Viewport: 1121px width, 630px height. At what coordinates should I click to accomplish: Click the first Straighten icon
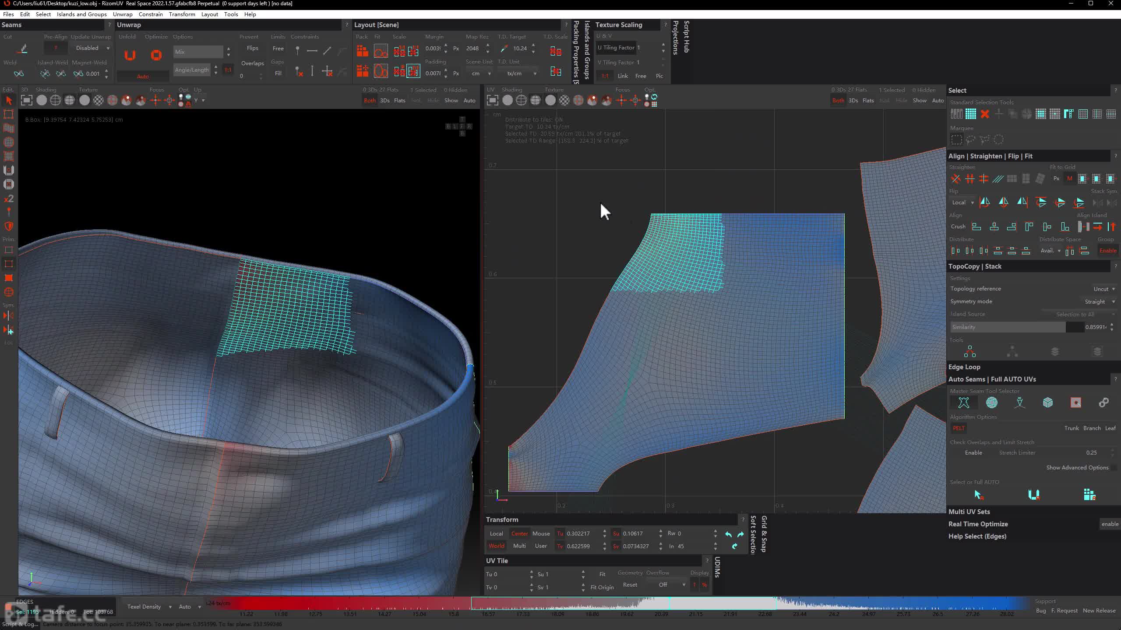(956, 178)
